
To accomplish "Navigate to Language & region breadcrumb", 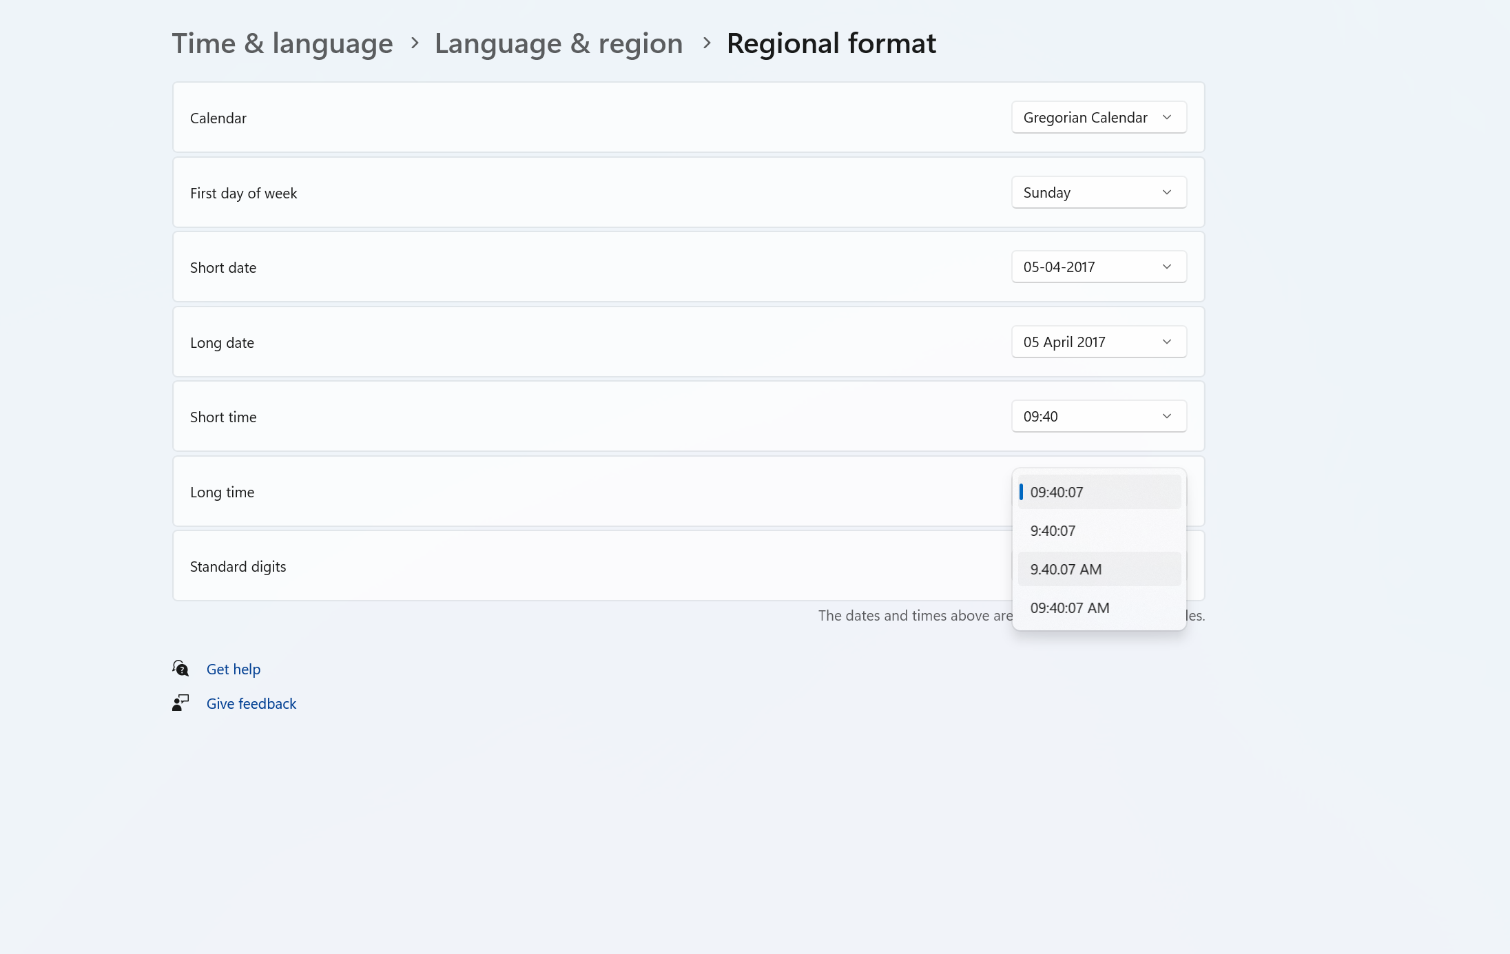I will 559,43.
